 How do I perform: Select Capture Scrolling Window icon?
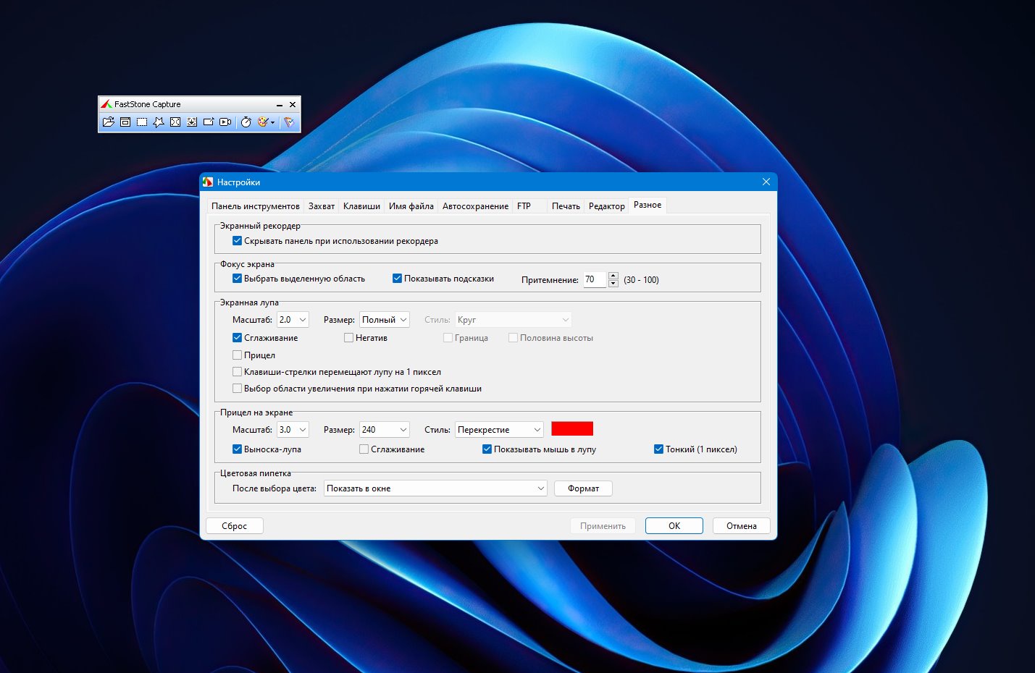click(x=192, y=122)
